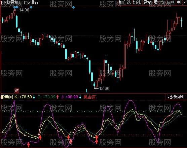Viewport: 187px width, 148px height.
Task: Click the cyan L marker below candles
Action: pyautogui.click(x=87, y=91)
